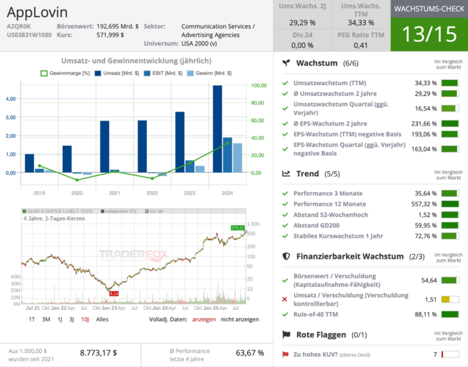468x367 pixels.
Task: Select the 10J chart time range
Action: pos(85,320)
